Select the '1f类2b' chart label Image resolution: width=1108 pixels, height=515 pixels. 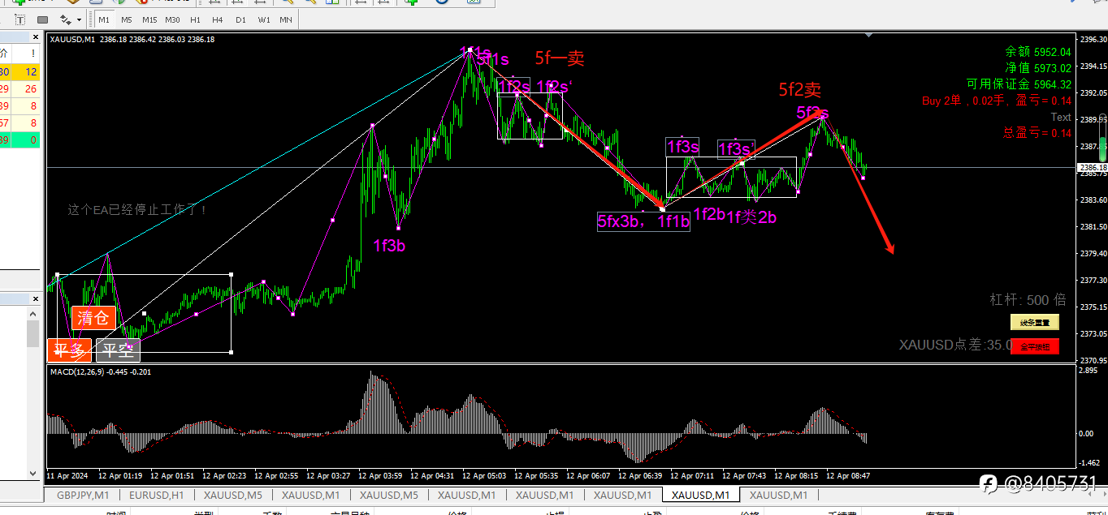[x=751, y=216]
